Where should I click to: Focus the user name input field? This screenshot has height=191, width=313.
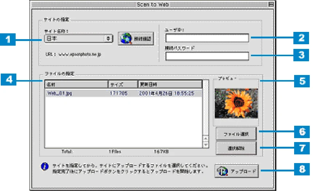[207, 38]
